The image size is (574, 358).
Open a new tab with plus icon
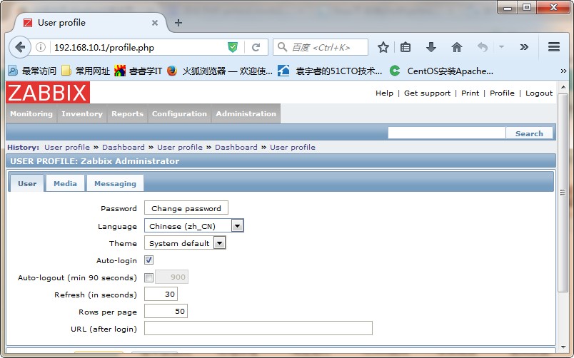pyautogui.click(x=178, y=23)
